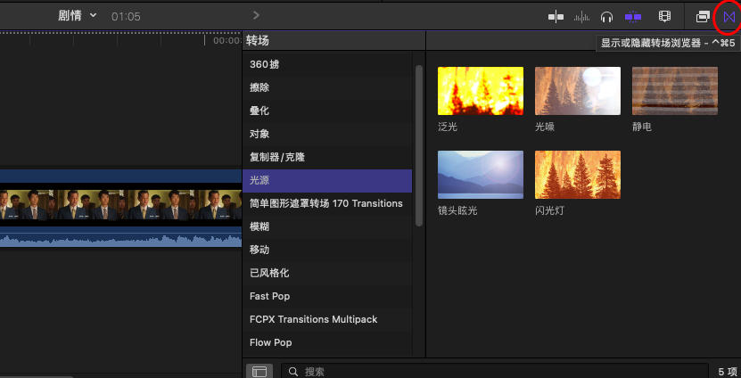Select 简单图形遮罩转场 170 Transitions category

pyautogui.click(x=327, y=203)
